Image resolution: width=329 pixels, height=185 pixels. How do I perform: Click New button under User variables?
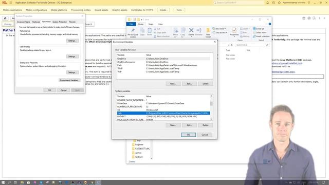coord(173,84)
